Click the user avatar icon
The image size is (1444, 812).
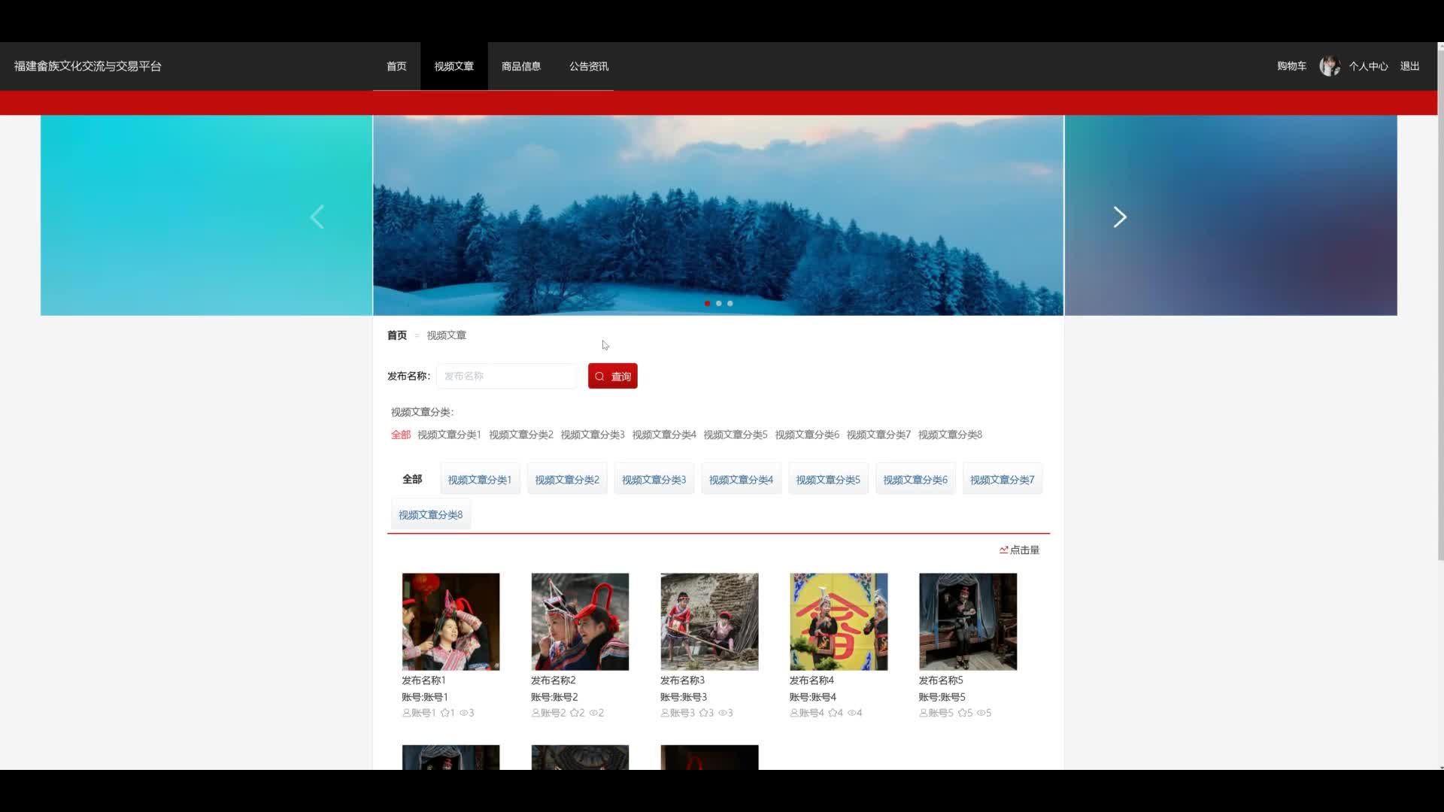click(1329, 66)
